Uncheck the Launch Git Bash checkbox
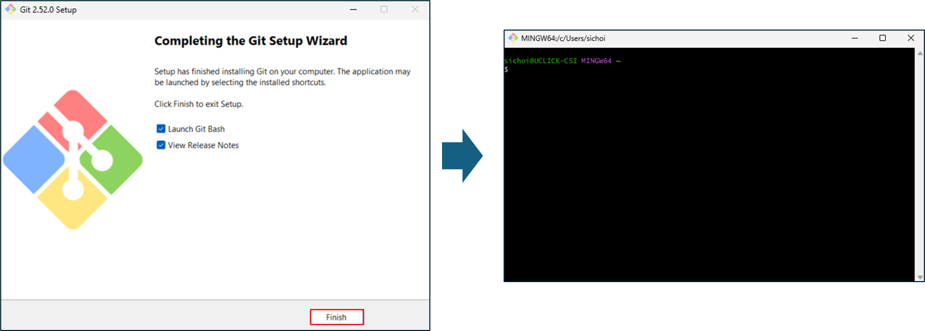Screen dimensions: 925x331 (161, 129)
